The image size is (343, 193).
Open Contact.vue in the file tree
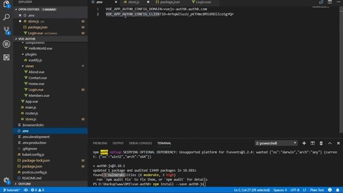click(x=38, y=78)
